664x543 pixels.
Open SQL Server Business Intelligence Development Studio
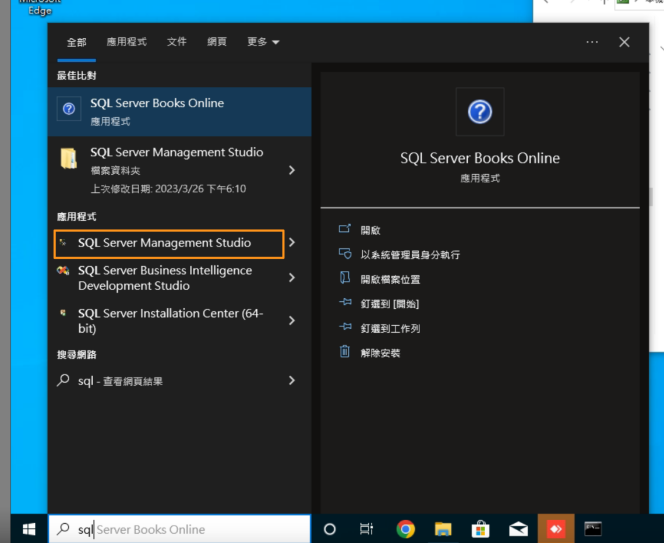[x=171, y=278]
